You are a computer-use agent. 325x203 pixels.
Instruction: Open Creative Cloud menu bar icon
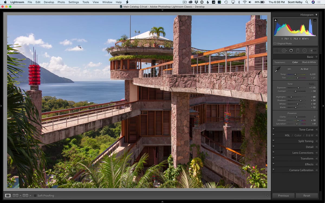(x=190, y=2)
